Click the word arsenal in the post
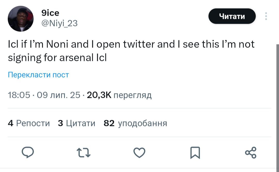279x172 pixels. pos(75,57)
